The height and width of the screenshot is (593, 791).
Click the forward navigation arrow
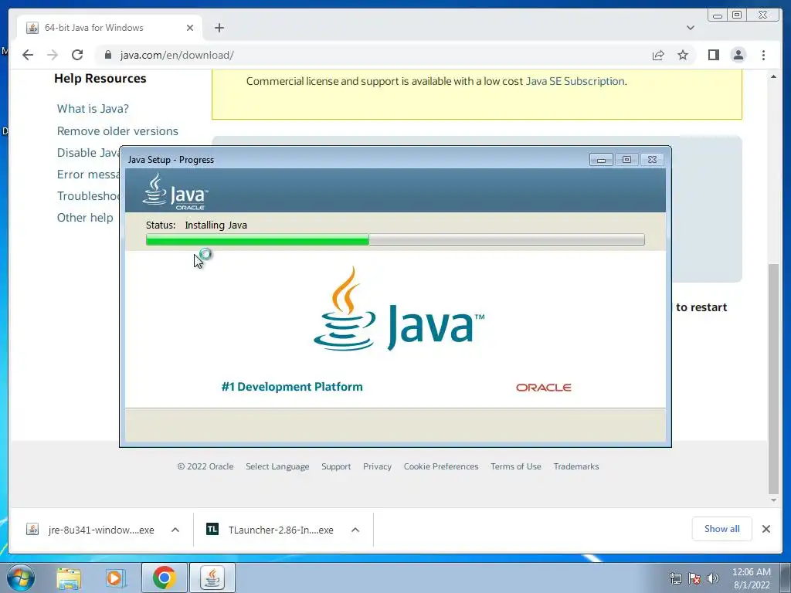tap(53, 55)
